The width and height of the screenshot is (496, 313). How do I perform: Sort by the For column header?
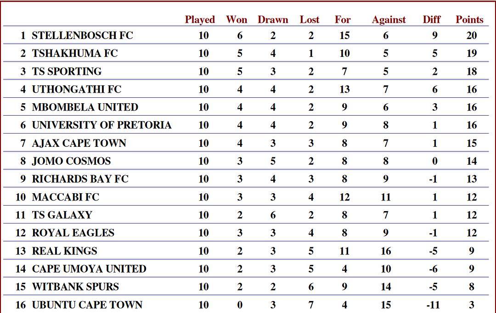pos(343,20)
